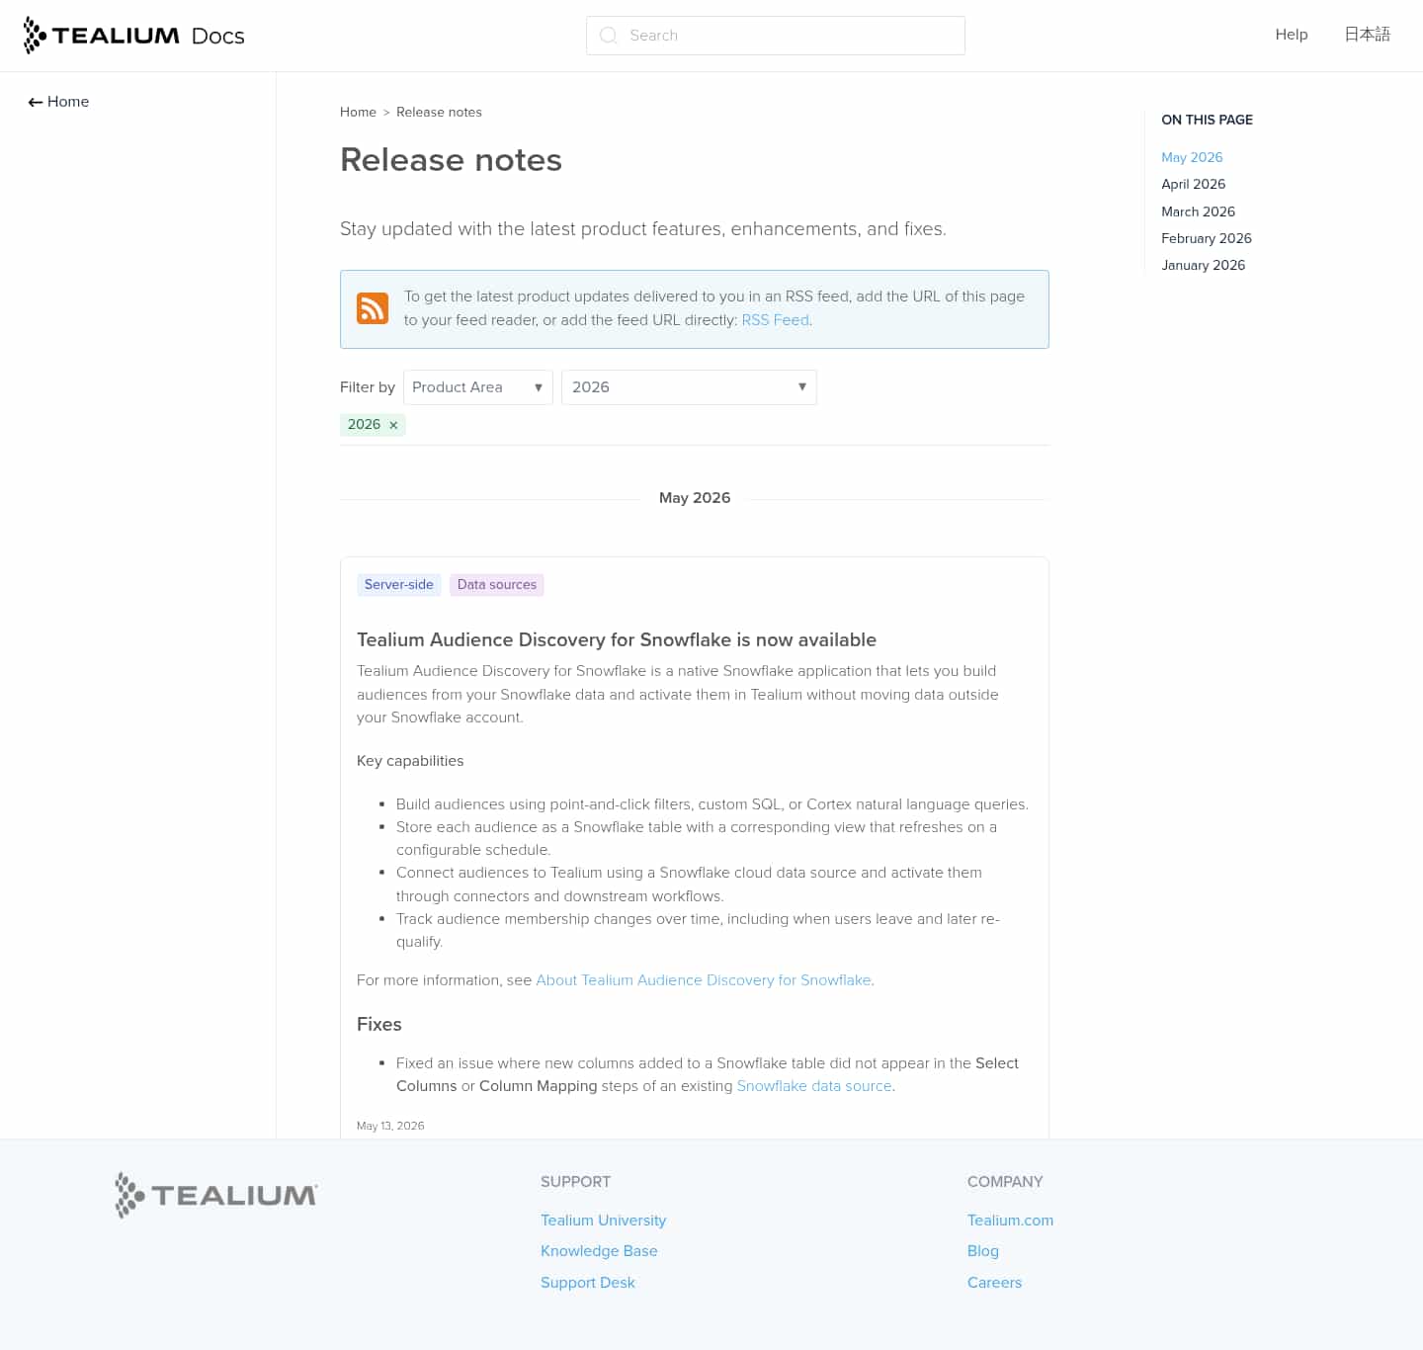
Task: Open About Tealium Audience Discovery for Snowflake link
Action: point(704,980)
